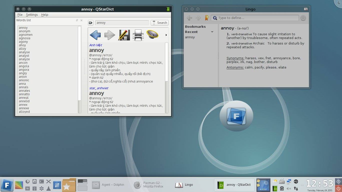Click the QStarDict green tray icon
Image resolution: width=342 pixels, height=192 pixels.
275,188
